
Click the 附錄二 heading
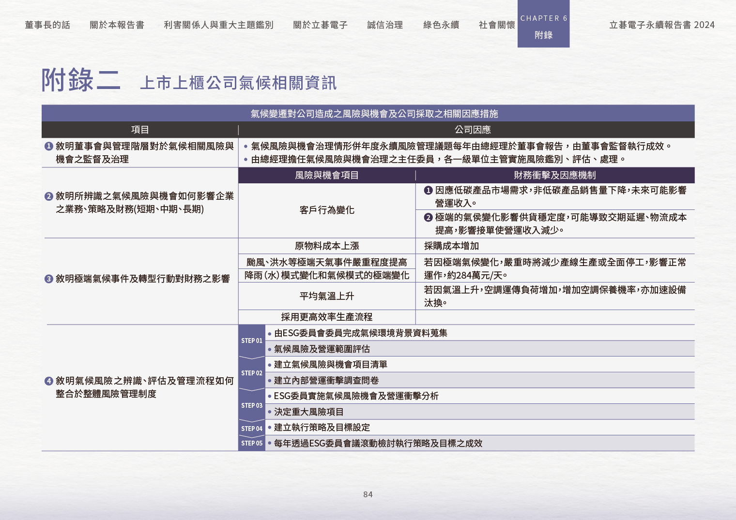[x=80, y=80]
